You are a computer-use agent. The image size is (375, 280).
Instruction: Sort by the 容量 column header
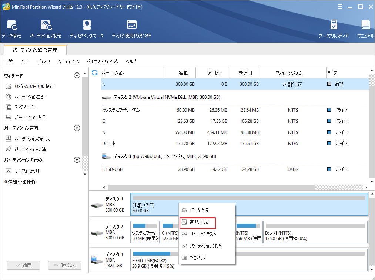pyautogui.click(x=180, y=73)
